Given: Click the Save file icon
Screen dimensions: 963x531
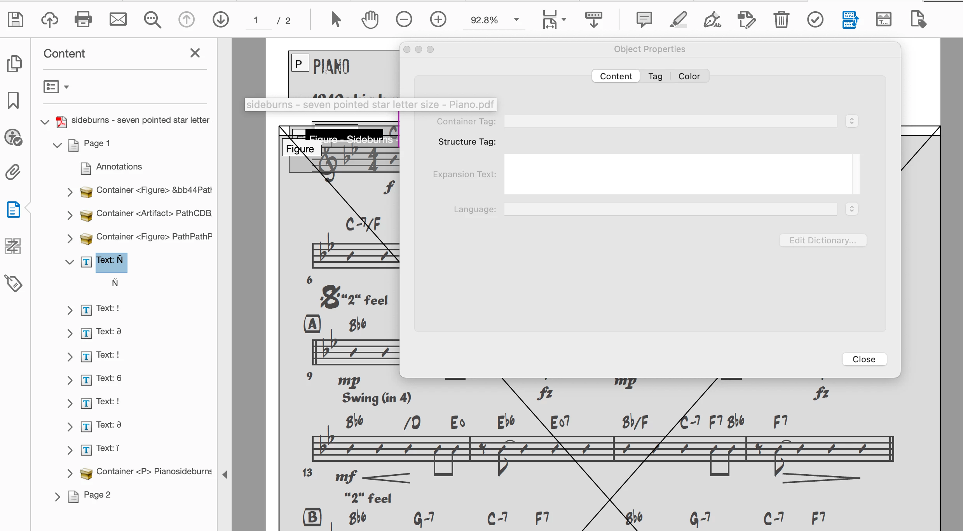Looking at the screenshot, I should coord(16,19).
